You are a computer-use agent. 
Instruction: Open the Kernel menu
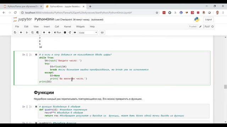pyautogui.click(x=68, y=27)
